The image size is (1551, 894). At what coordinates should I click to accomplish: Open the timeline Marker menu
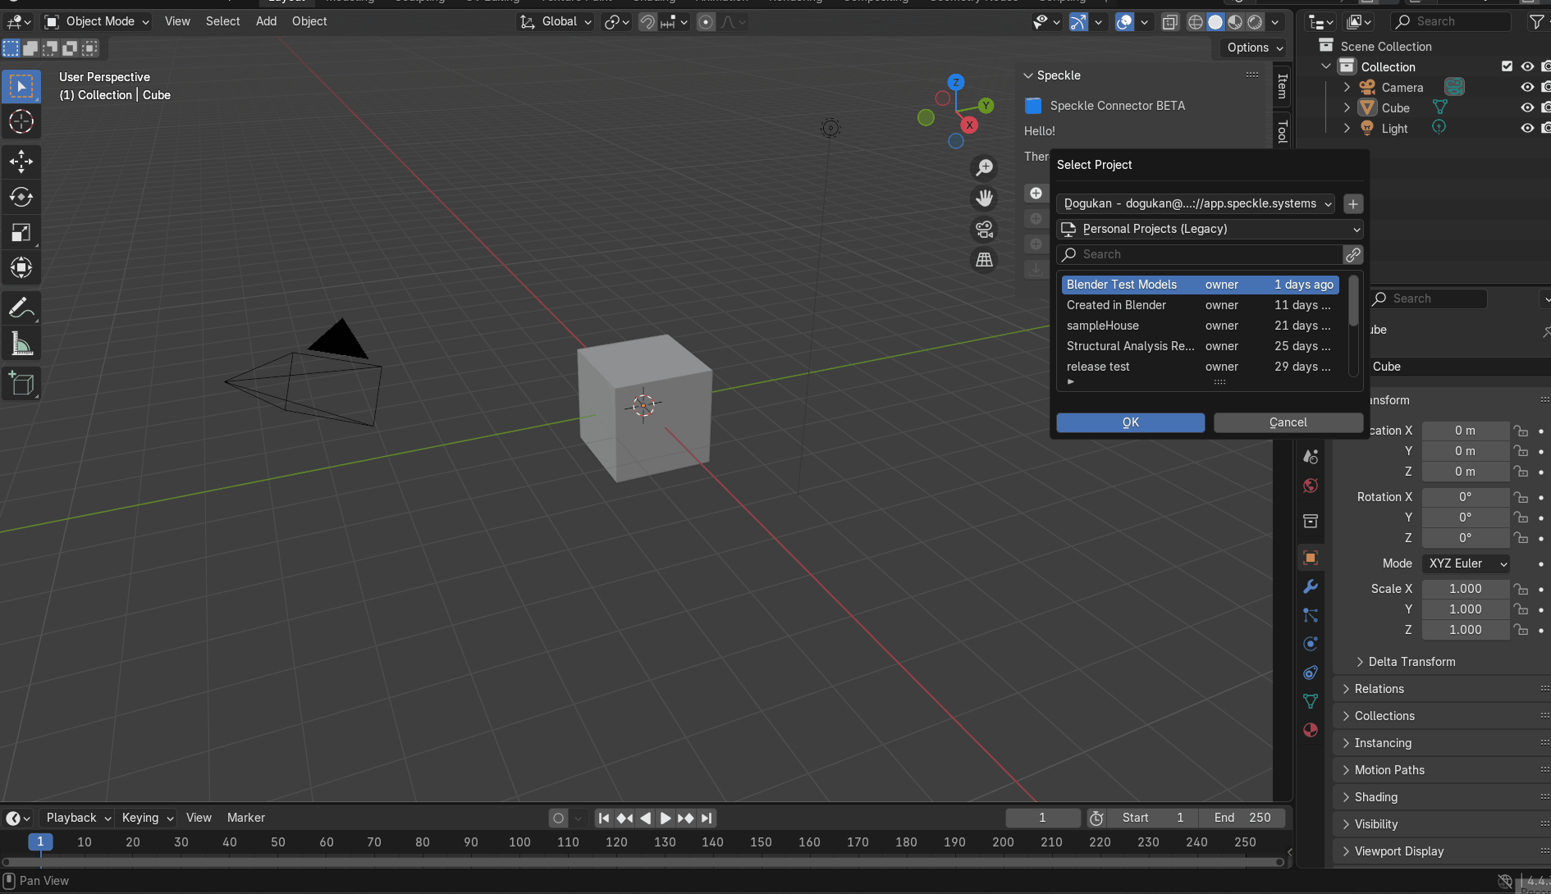(x=246, y=818)
